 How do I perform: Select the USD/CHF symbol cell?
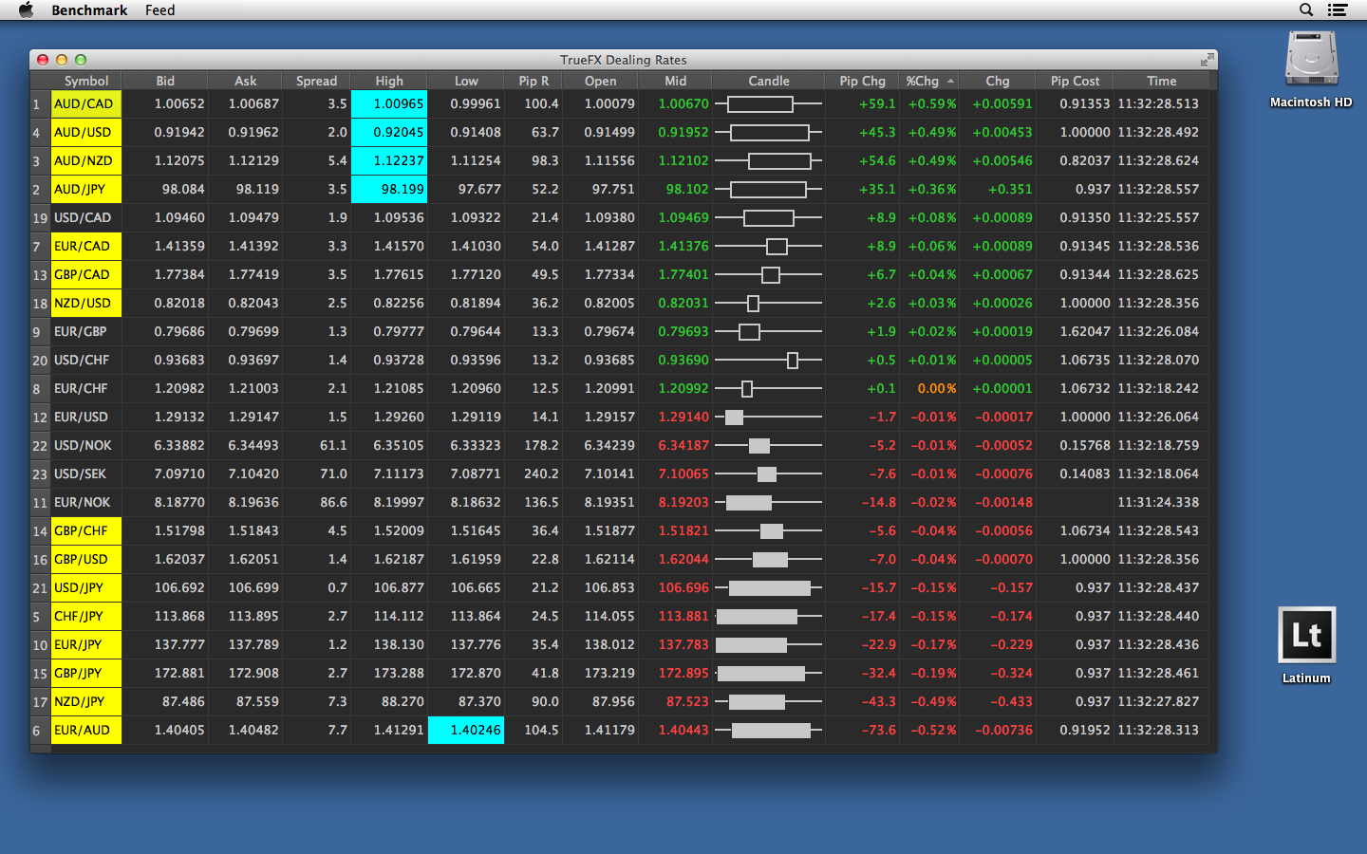(x=86, y=360)
